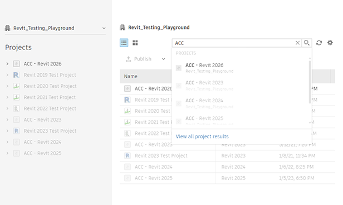Screen dimensions: 343x205
Task: Open Revit_Testing_Playground hub dropdown in sidebar
Action: coord(104,28)
